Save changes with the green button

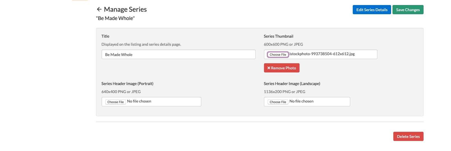tap(408, 10)
